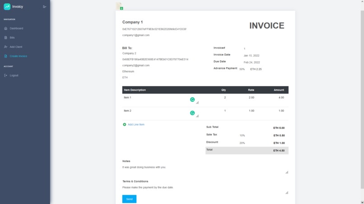
Task: Edit Discount 20% field
Action: pyautogui.click(x=242, y=143)
